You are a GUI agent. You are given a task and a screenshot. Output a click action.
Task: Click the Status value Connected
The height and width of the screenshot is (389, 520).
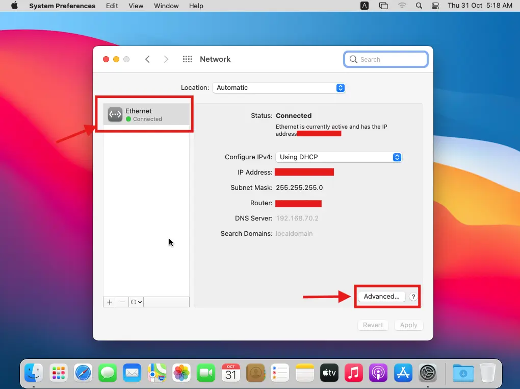(x=294, y=115)
